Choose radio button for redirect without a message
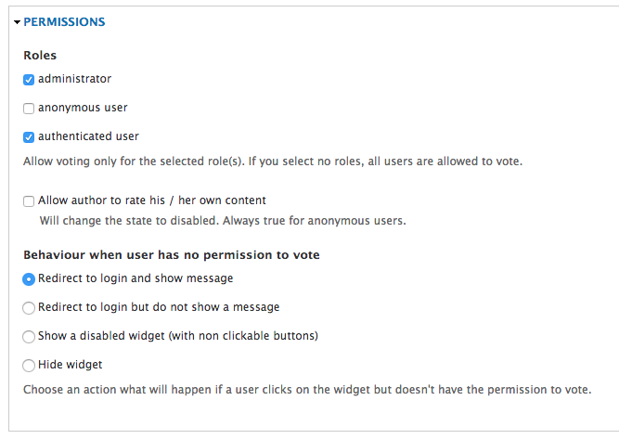Image resolution: width=619 pixels, height=439 pixels. (29, 307)
